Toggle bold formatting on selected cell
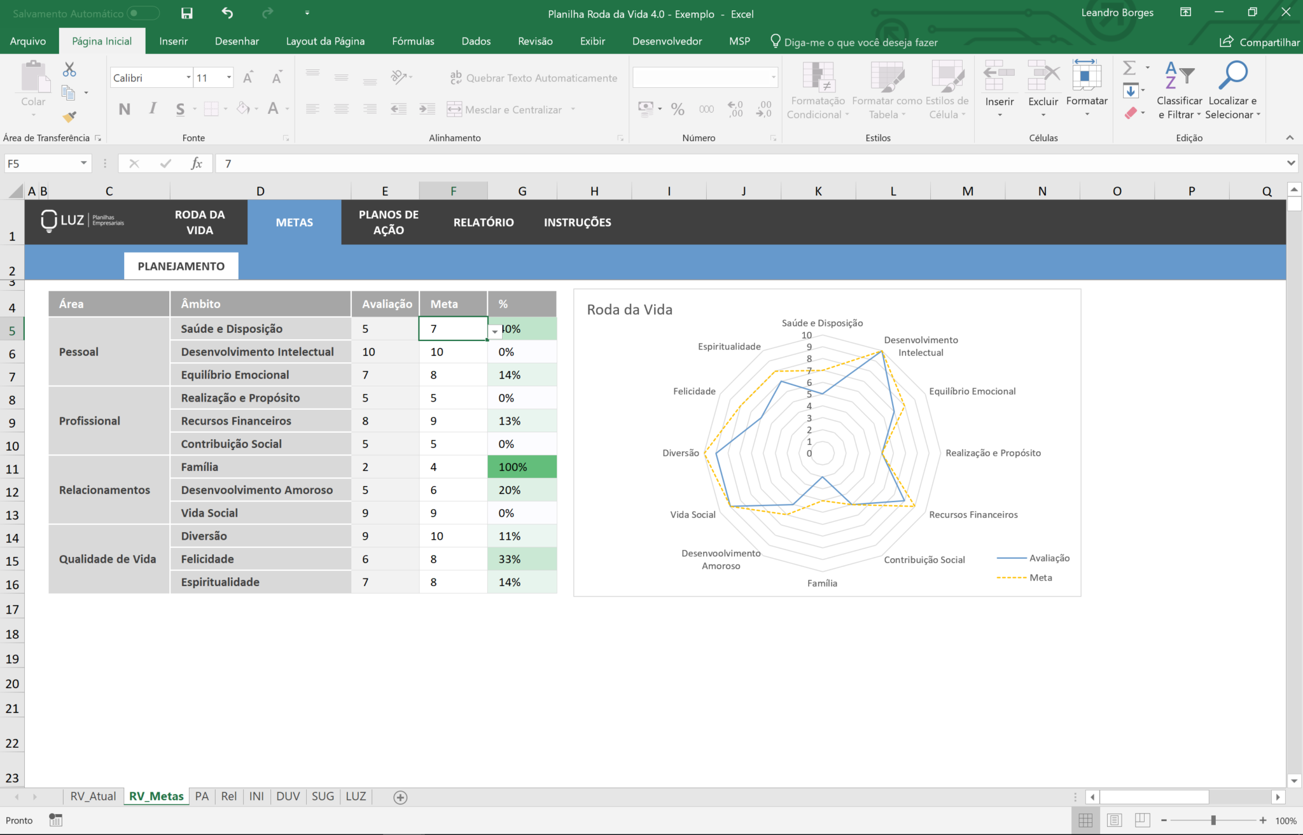 tap(124, 109)
